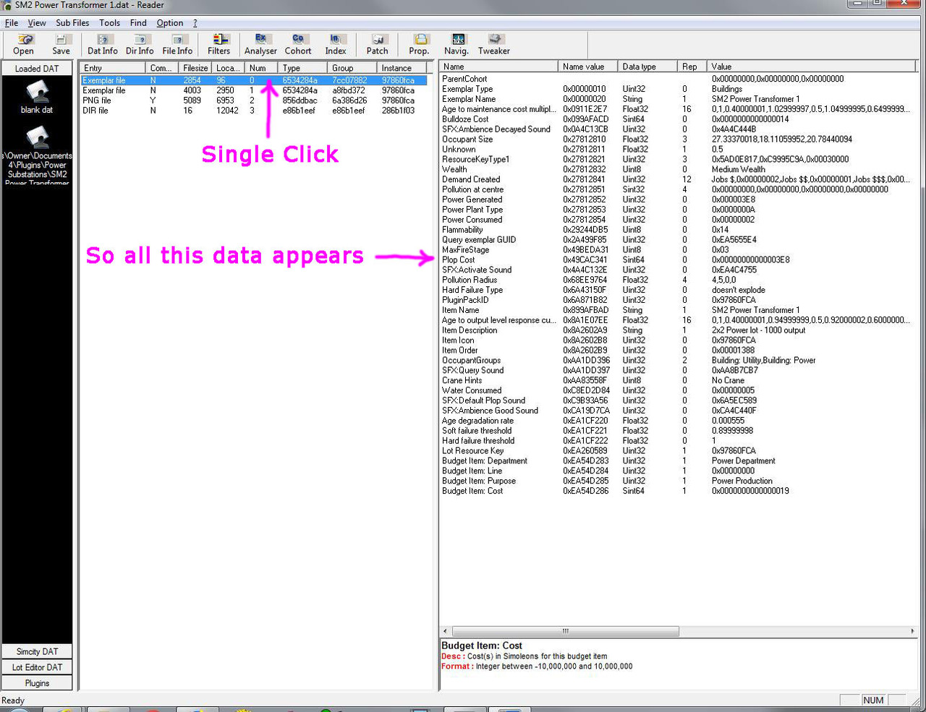Viewport: 926px width, 712px height.
Task: Select the Budget Item: Cost property
Action: [x=679, y=491]
